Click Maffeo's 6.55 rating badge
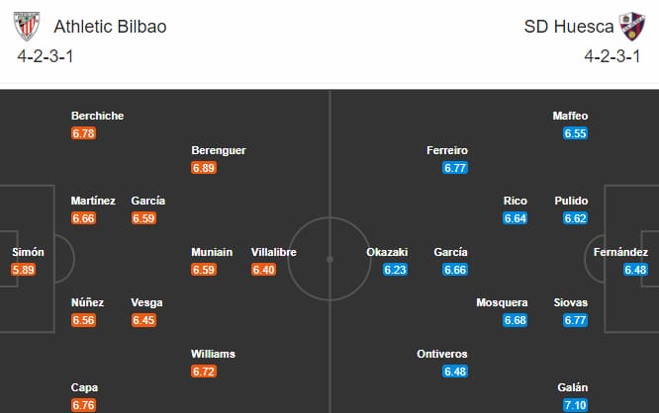 (575, 133)
